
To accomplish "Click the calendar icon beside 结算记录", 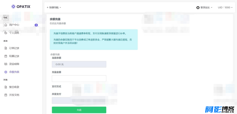I will pyautogui.click(x=6, y=56).
